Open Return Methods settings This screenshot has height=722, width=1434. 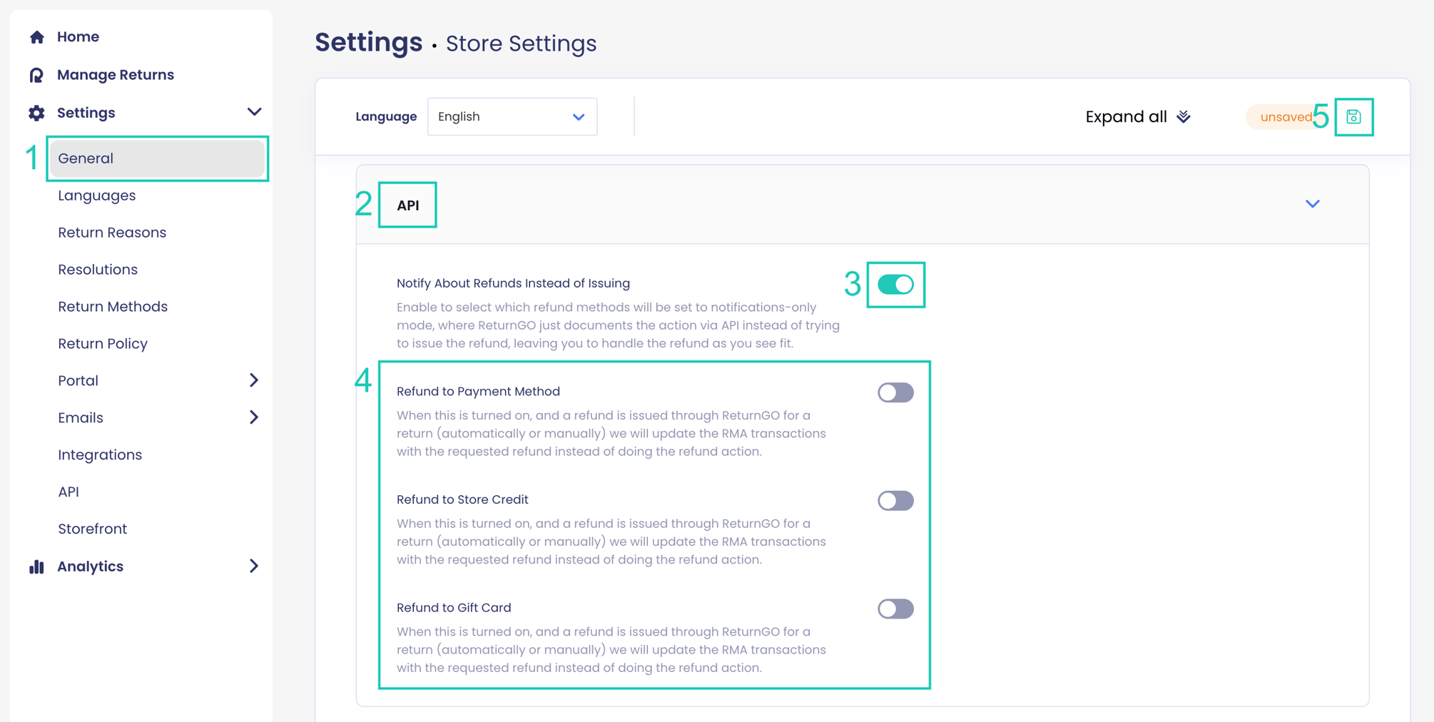pos(113,307)
